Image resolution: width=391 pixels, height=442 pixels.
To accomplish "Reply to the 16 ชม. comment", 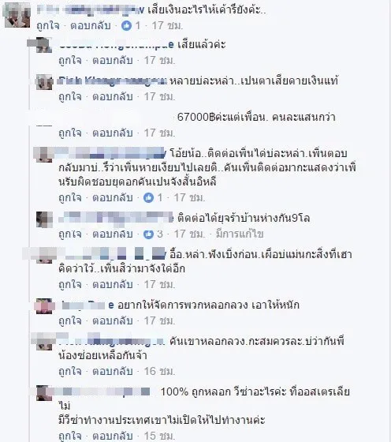I will [x=113, y=371].
